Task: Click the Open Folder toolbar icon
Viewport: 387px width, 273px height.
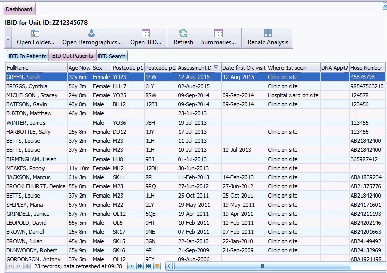Action: point(35,33)
